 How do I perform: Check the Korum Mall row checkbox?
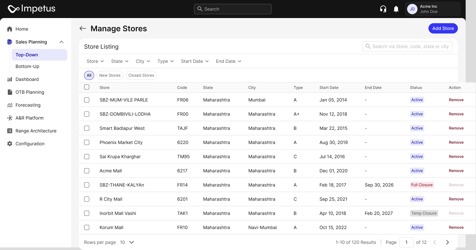87,227
